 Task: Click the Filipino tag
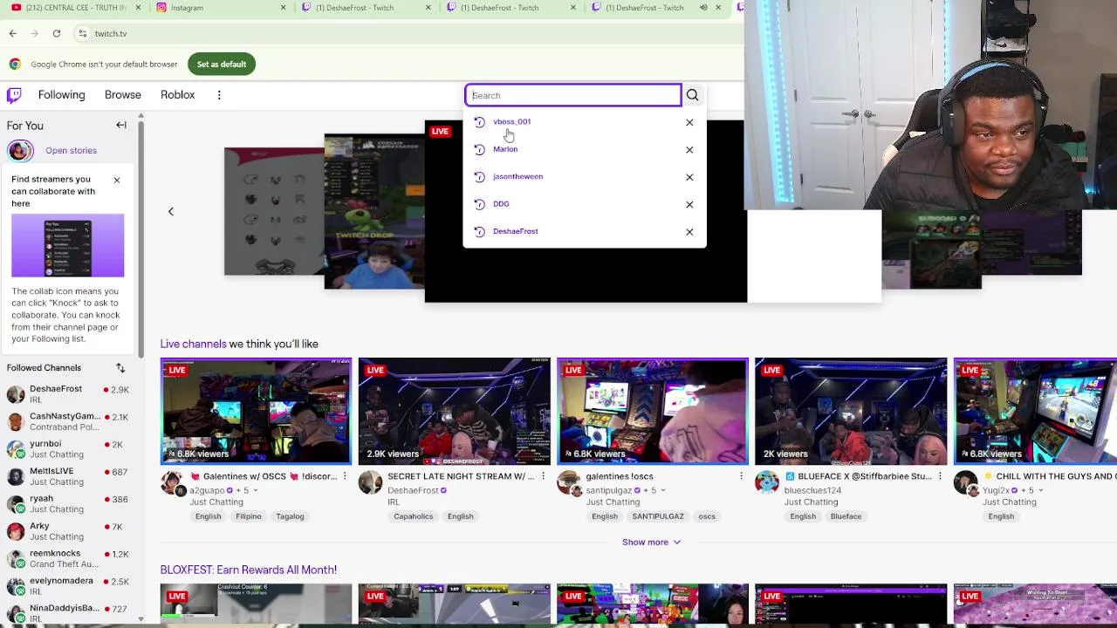[249, 516]
